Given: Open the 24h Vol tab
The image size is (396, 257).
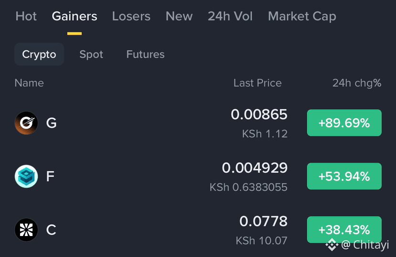Looking at the screenshot, I should [x=230, y=16].
